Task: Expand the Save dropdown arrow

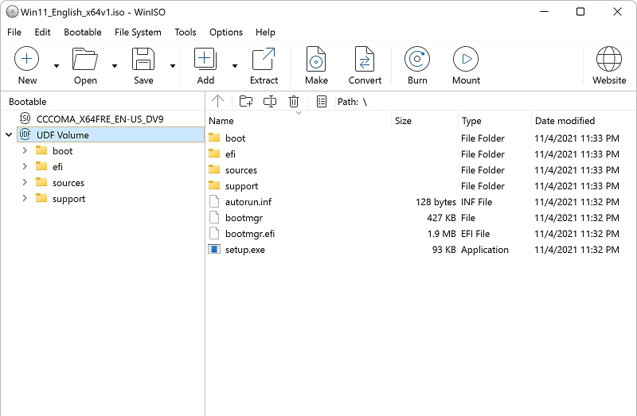Action: tap(173, 66)
